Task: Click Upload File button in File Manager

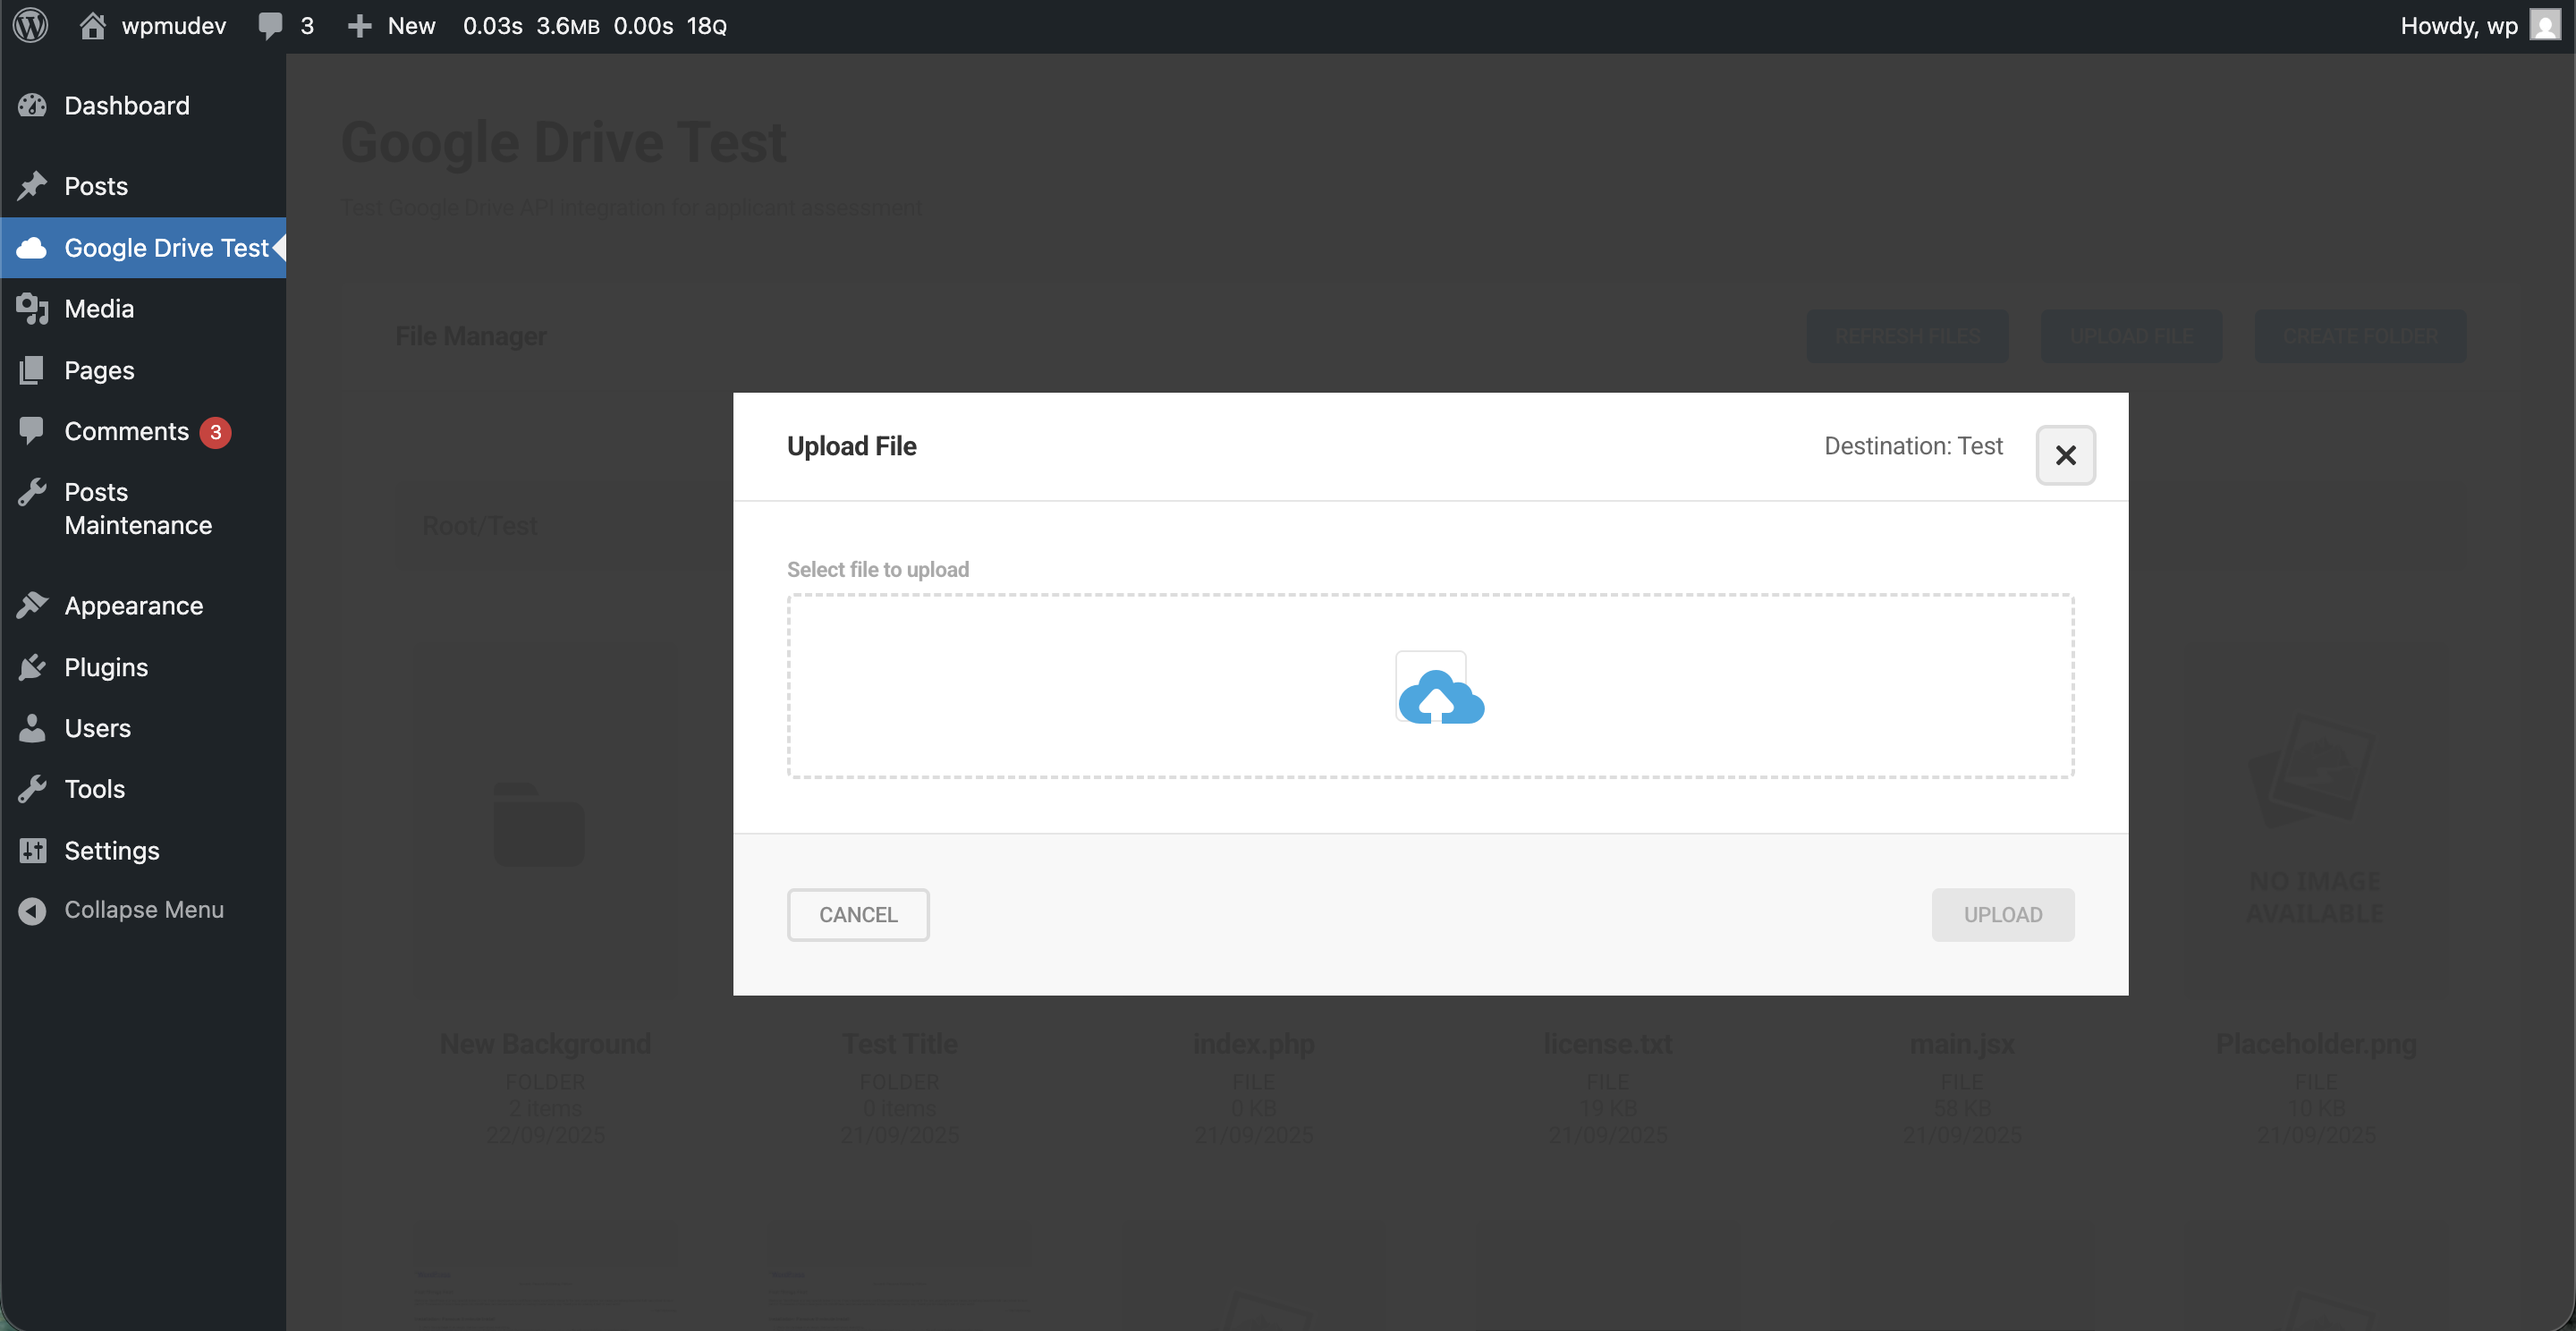Action: [2131, 336]
